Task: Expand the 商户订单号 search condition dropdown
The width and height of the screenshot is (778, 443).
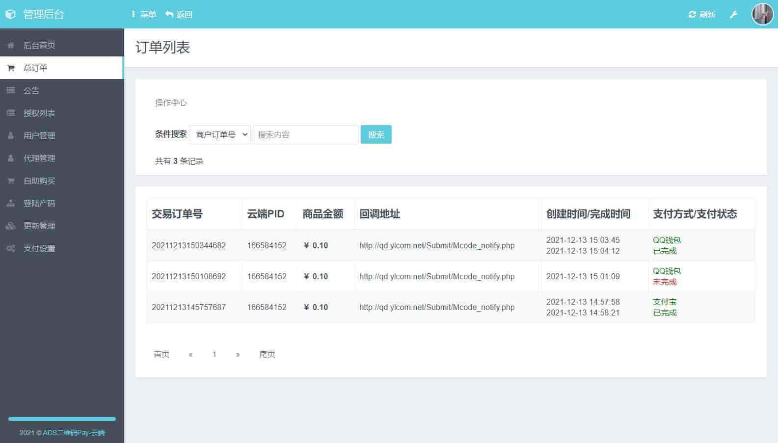Action: [220, 134]
